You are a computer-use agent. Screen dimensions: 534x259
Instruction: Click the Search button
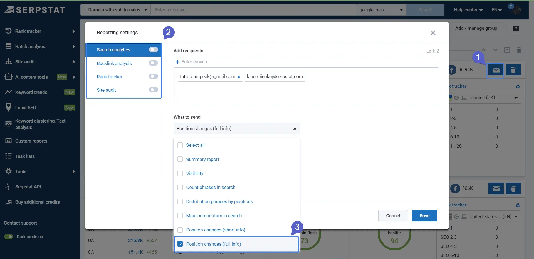425,10
